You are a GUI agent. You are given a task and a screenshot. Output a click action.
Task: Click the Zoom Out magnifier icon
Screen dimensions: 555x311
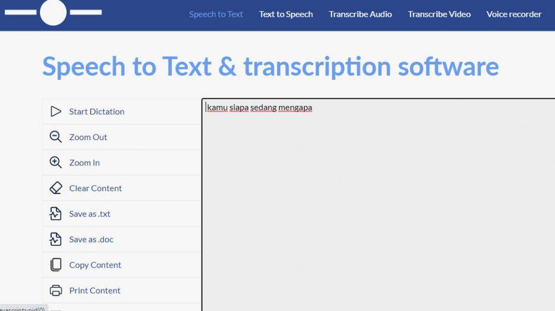[x=56, y=137]
